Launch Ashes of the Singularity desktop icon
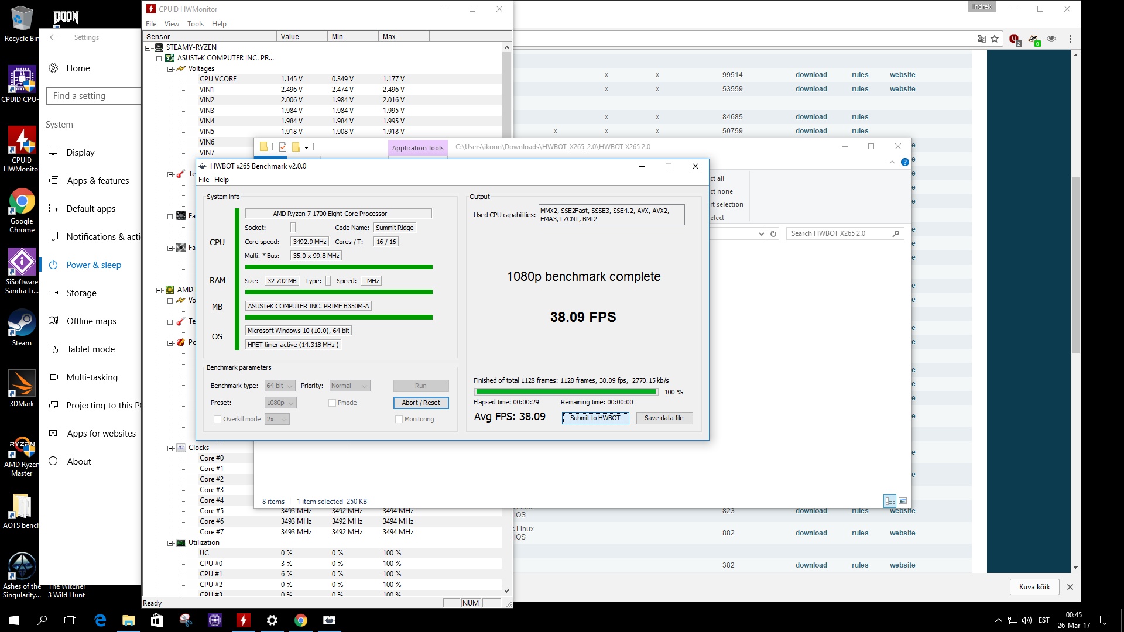1124x632 pixels. [x=22, y=575]
